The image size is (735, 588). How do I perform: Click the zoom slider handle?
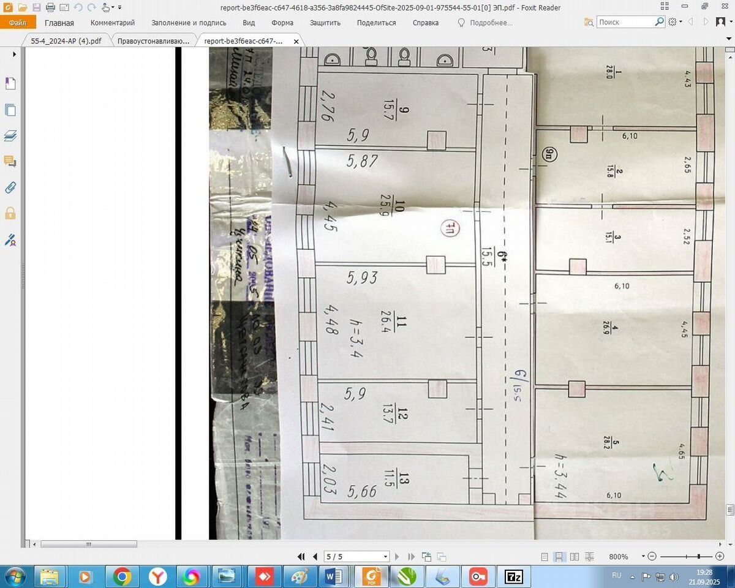699,556
